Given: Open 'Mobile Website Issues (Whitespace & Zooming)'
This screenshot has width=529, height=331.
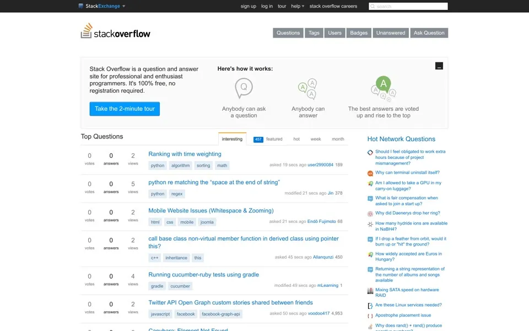Looking at the screenshot, I should click(x=211, y=211).
